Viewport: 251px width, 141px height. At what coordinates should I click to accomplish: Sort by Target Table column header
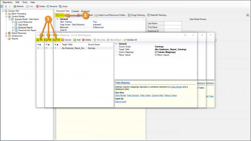(74, 45)
